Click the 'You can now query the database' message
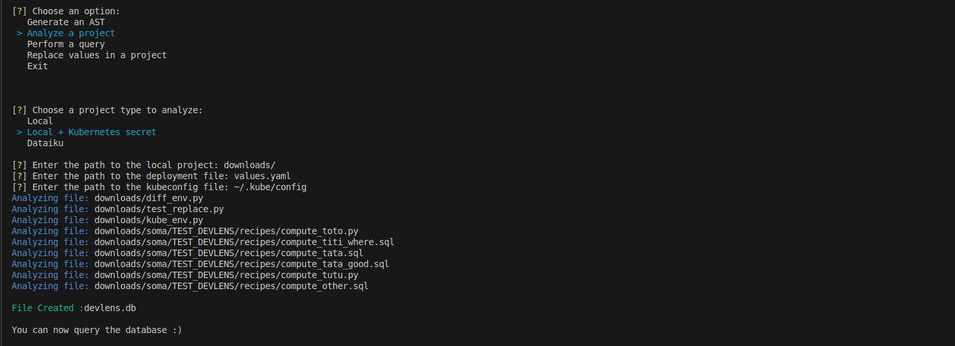This screenshot has height=346, width=955. [97, 330]
